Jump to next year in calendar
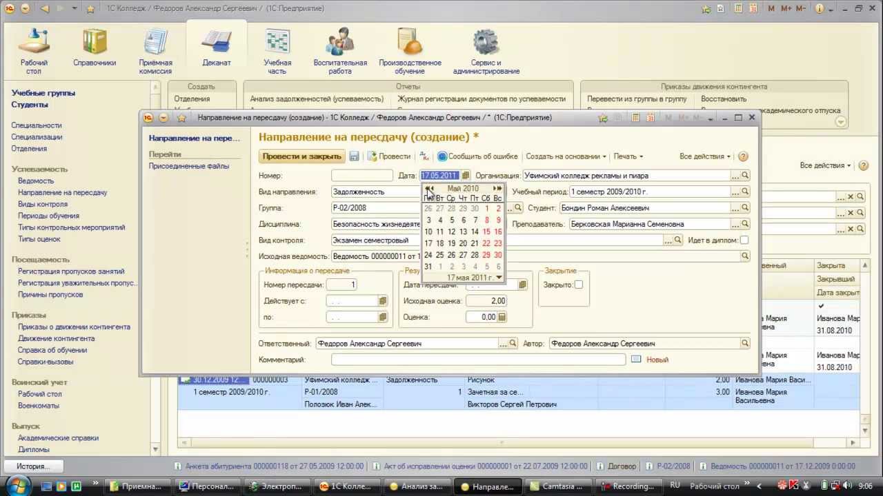The width and height of the screenshot is (883, 496). [x=499, y=188]
